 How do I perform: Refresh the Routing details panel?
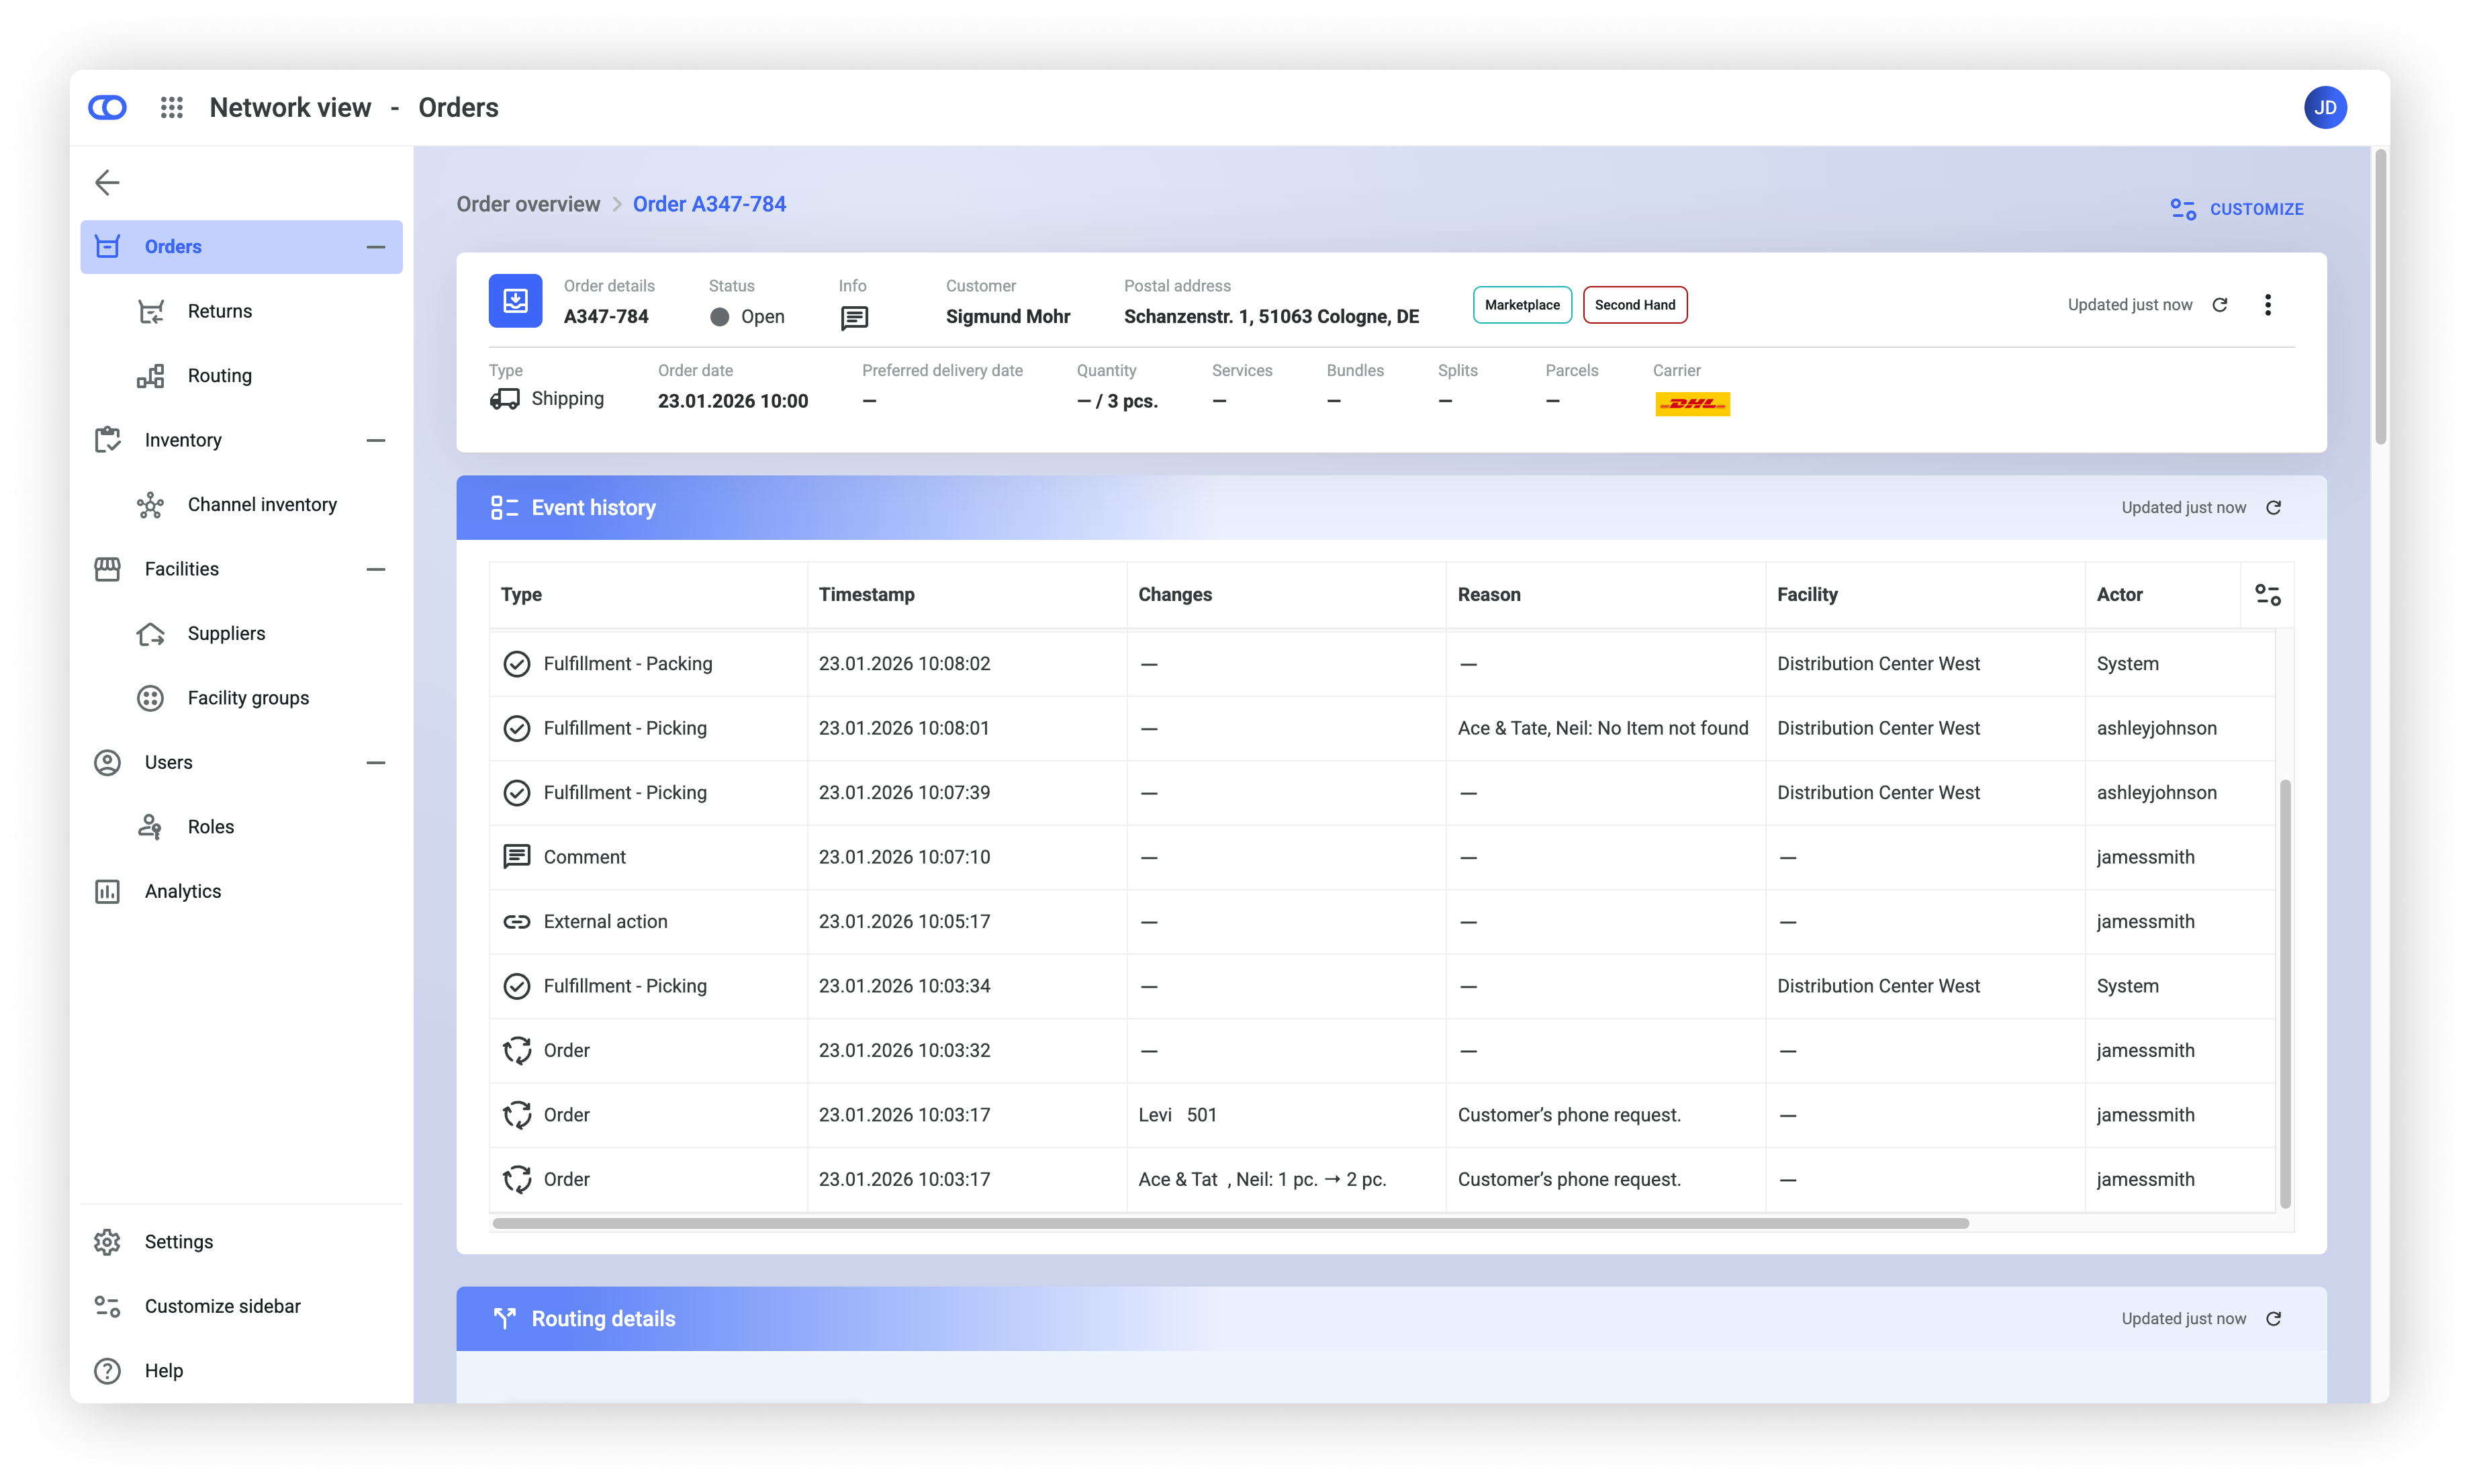click(2273, 1319)
